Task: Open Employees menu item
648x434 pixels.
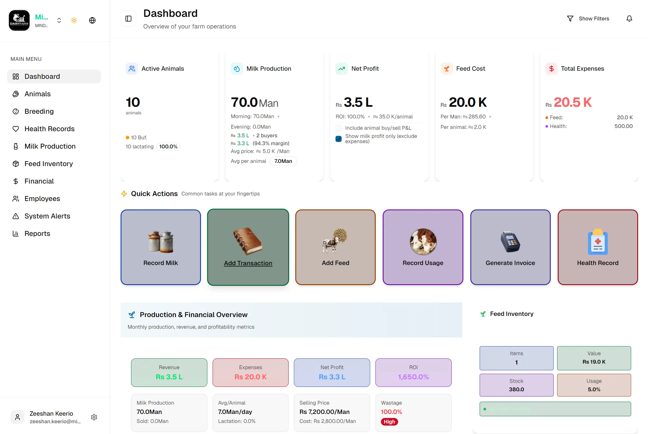Action: (54, 199)
